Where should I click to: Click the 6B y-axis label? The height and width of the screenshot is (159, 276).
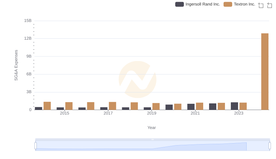(29, 74)
